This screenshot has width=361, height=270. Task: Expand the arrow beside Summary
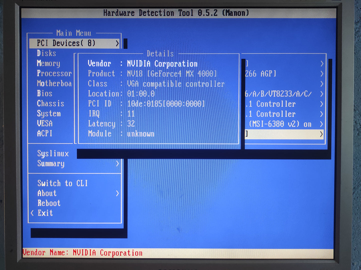117,164
